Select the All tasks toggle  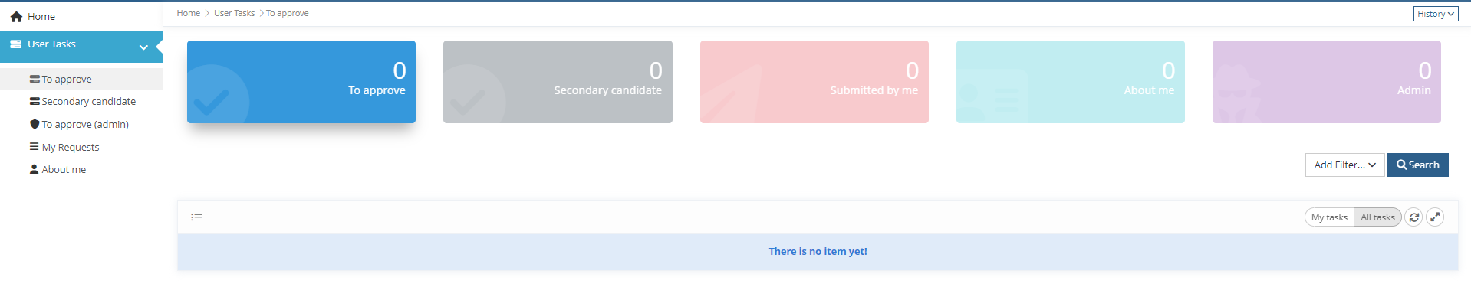pyautogui.click(x=1377, y=217)
